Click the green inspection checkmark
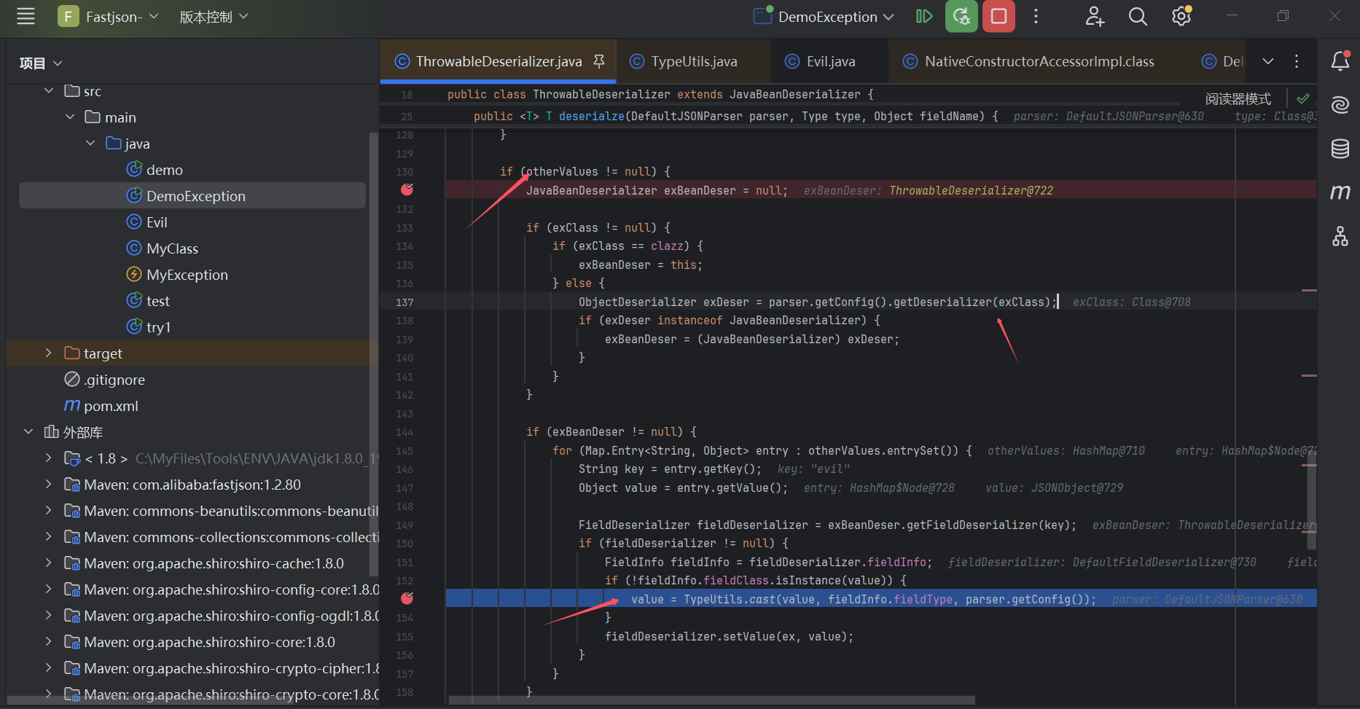 coord(1303,98)
